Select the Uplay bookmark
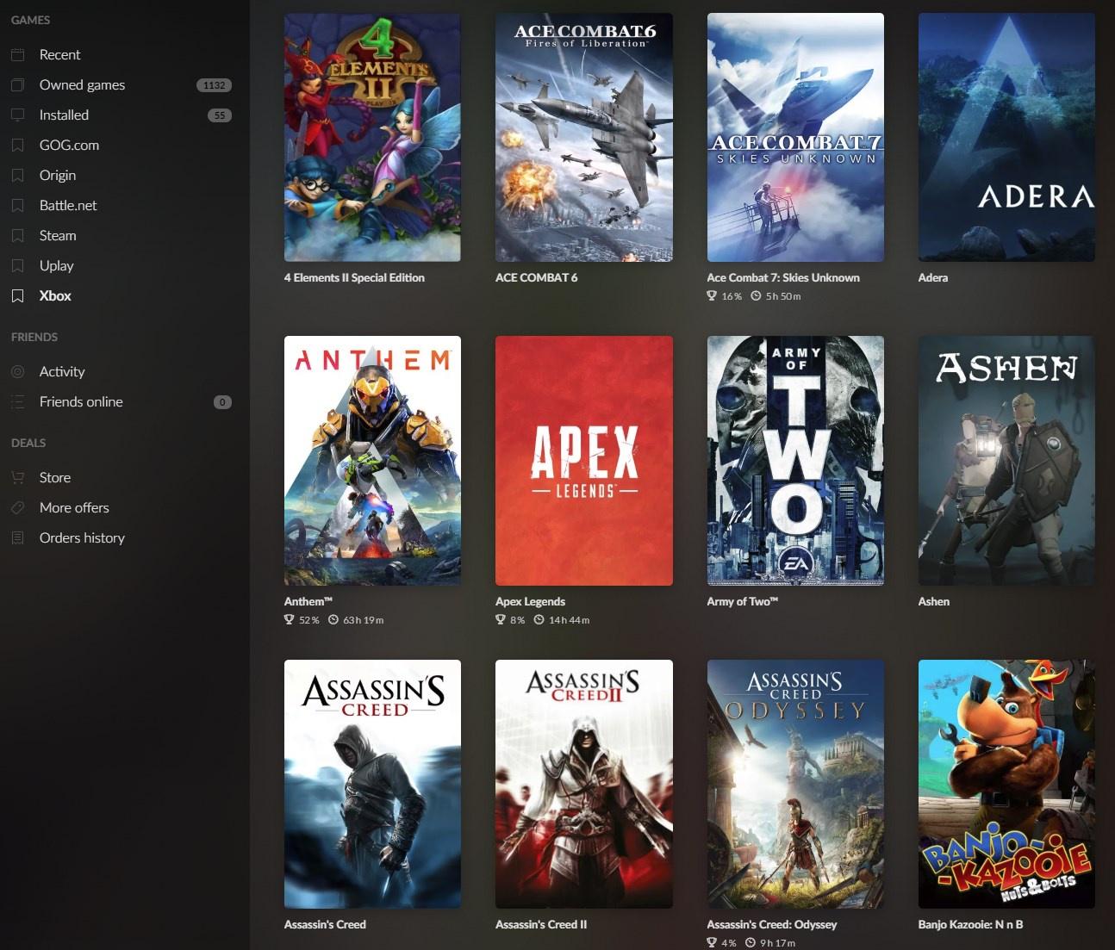This screenshot has width=1115, height=950. (57, 266)
